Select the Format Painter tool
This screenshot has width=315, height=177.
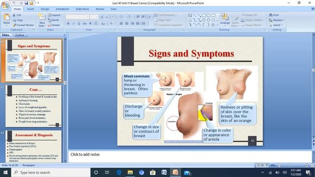[23, 25]
